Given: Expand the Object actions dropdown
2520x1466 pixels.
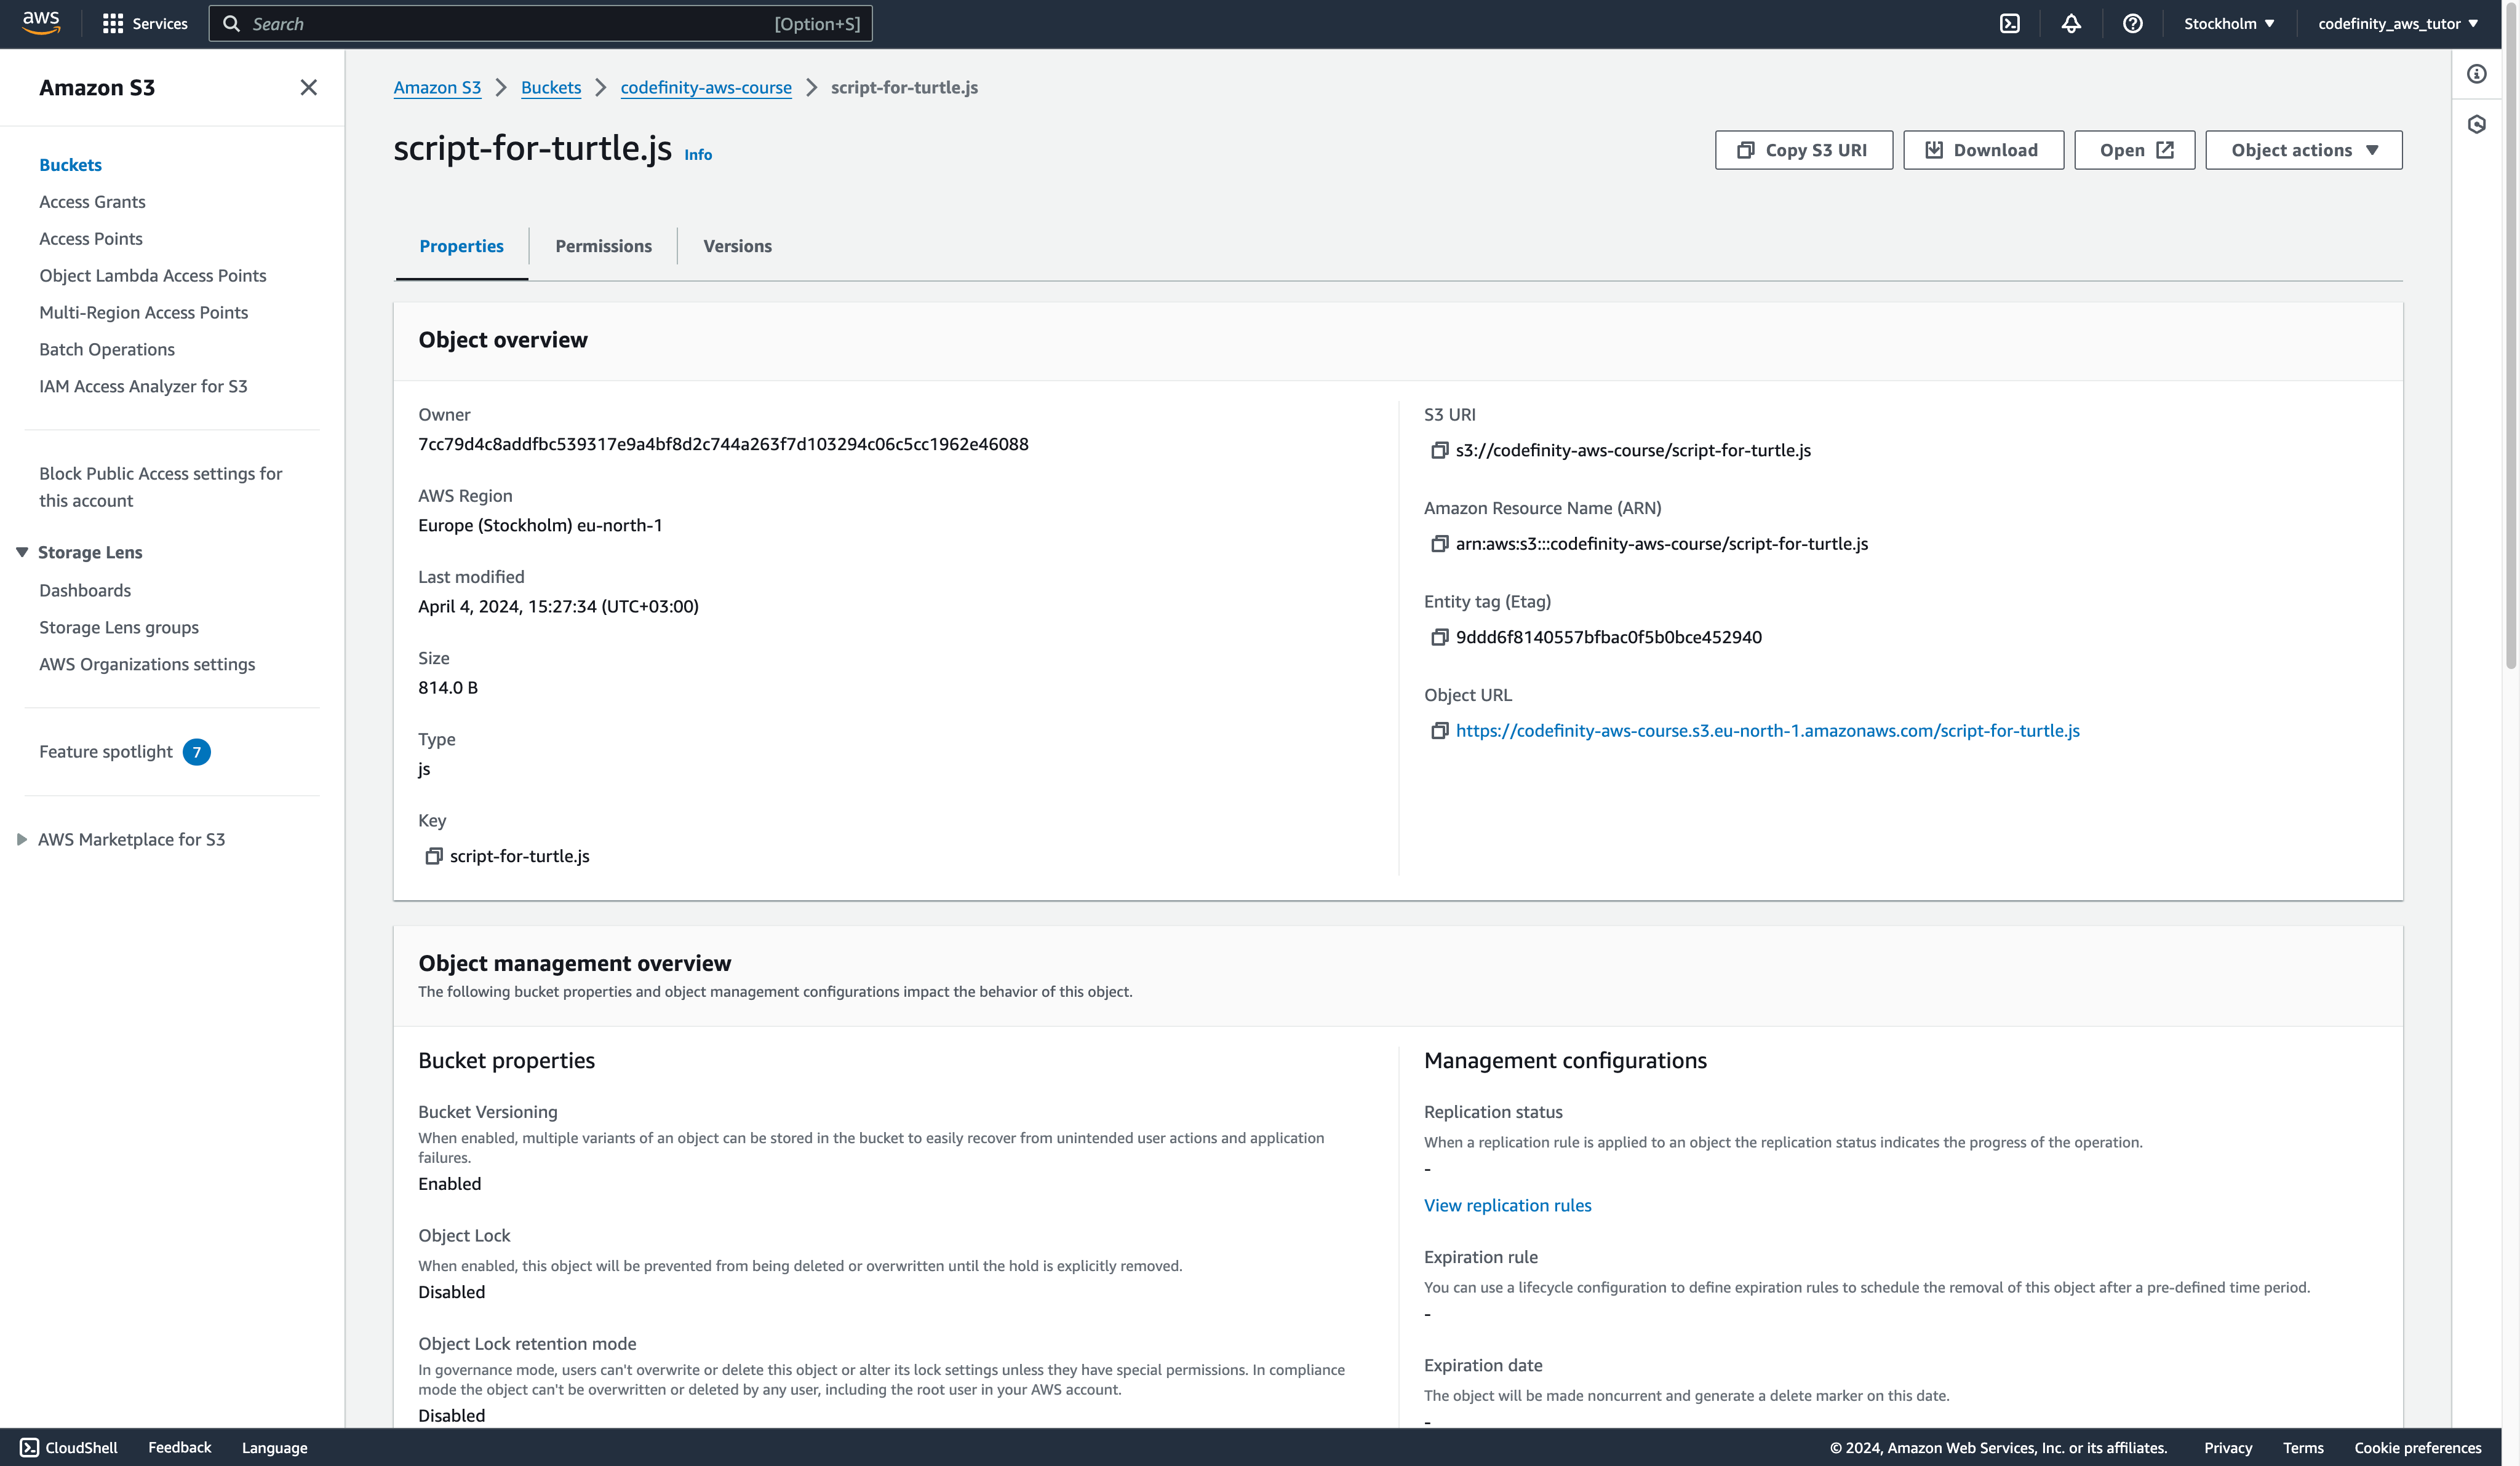Looking at the screenshot, I should click(x=2303, y=150).
